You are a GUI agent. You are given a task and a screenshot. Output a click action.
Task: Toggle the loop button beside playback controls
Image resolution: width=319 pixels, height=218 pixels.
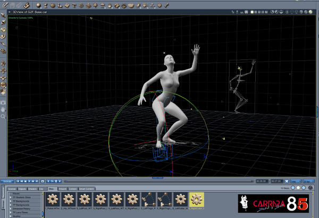[43, 181]
